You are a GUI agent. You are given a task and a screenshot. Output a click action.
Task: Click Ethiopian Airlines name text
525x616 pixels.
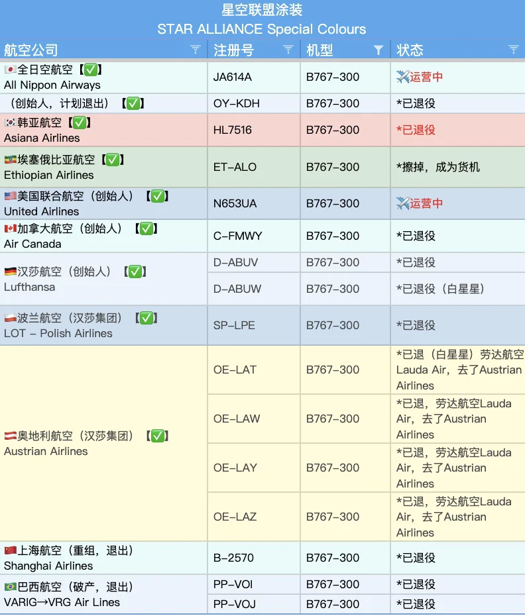(x=49, y=175)
